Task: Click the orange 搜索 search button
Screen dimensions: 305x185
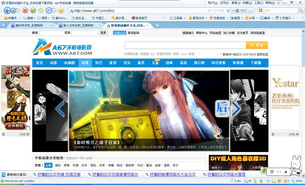Action: [x=257, y=45]
